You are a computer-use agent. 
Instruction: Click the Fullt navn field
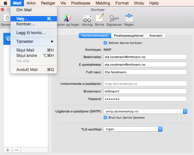click(145, 72)
